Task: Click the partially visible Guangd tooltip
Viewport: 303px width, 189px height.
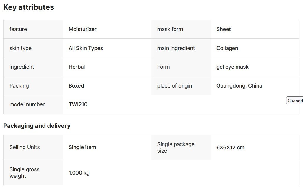Action: 295,101
